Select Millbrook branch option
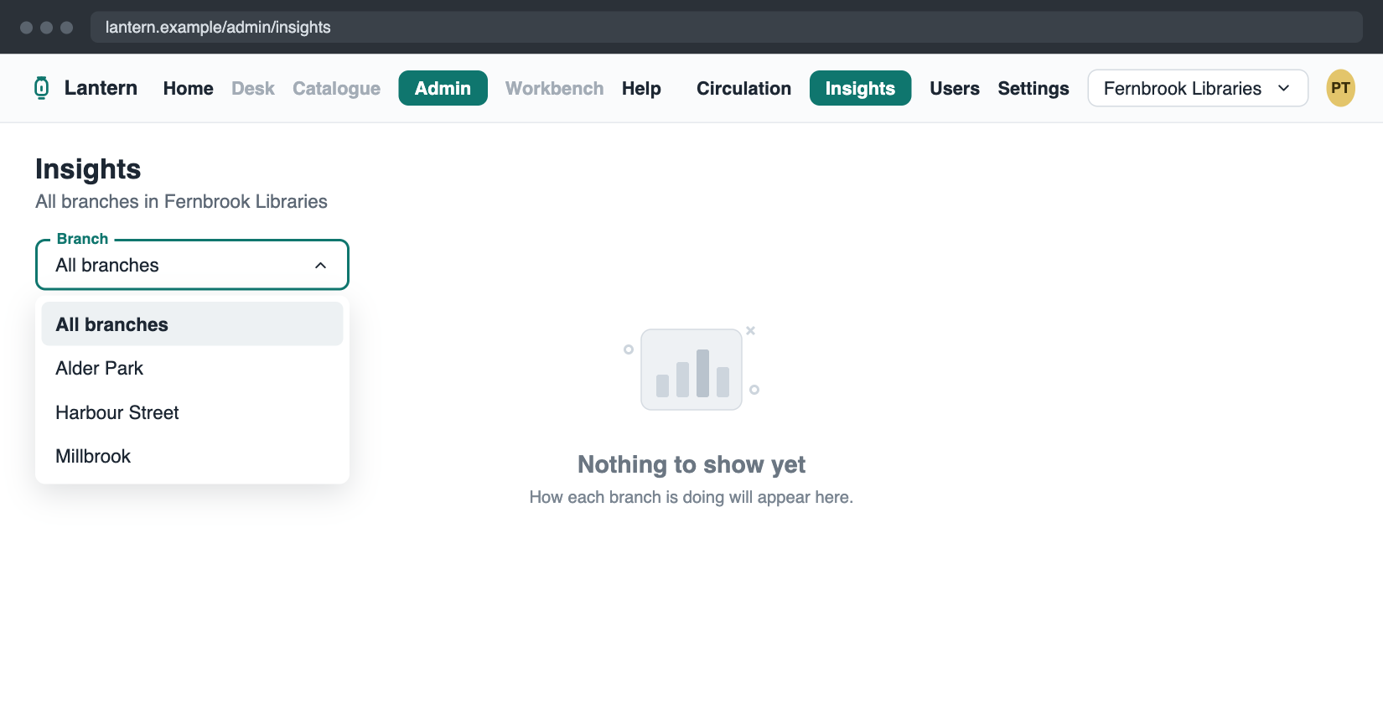Viewport: 1383px width, 704px height. 192,457
